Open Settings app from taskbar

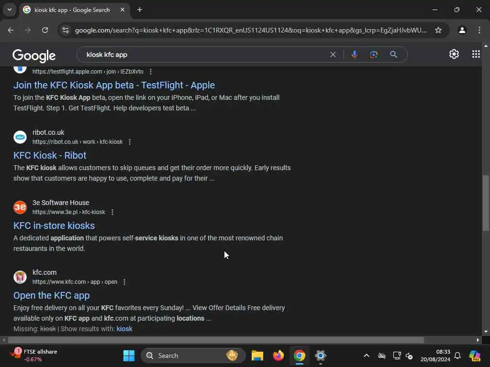pos(320,356)
